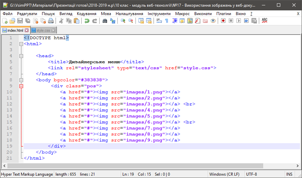The image size is (302, 178).
Task: Toggle synchronized vertical scrolling
Action: coord(141,21)
